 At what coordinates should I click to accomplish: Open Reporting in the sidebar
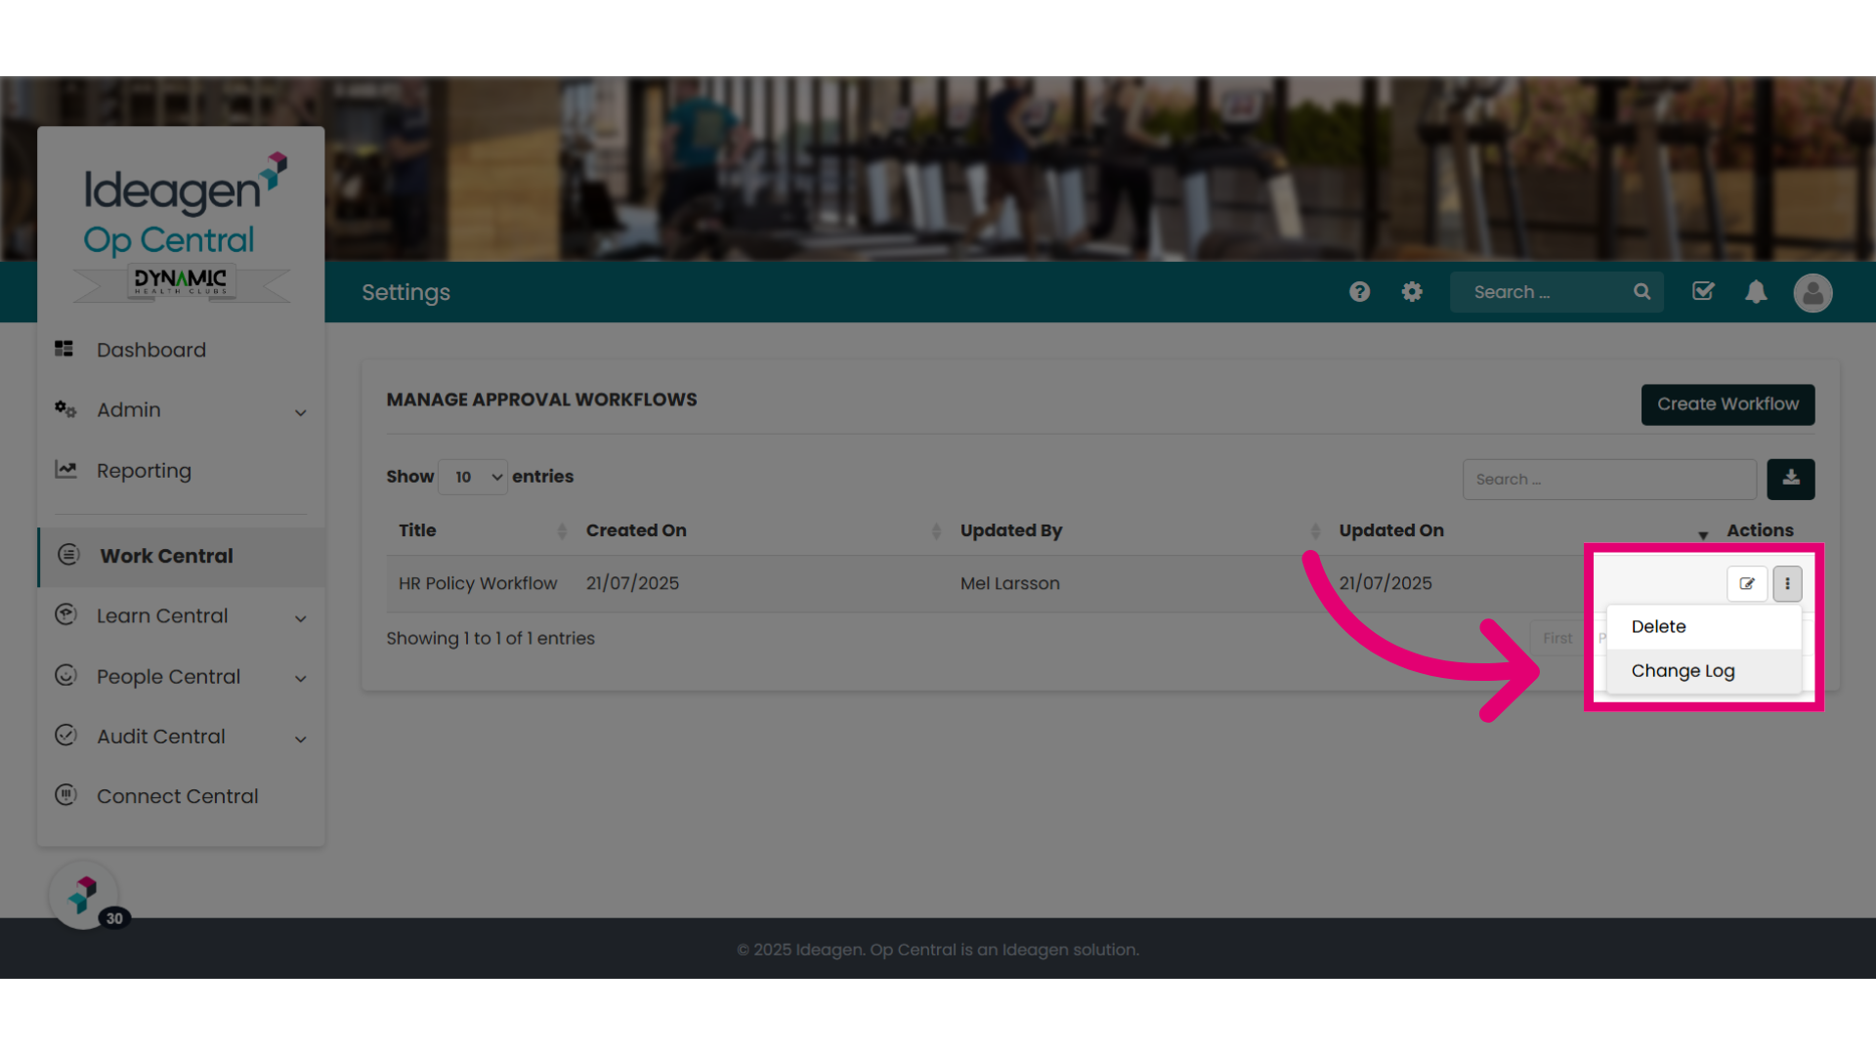point(144,471)
